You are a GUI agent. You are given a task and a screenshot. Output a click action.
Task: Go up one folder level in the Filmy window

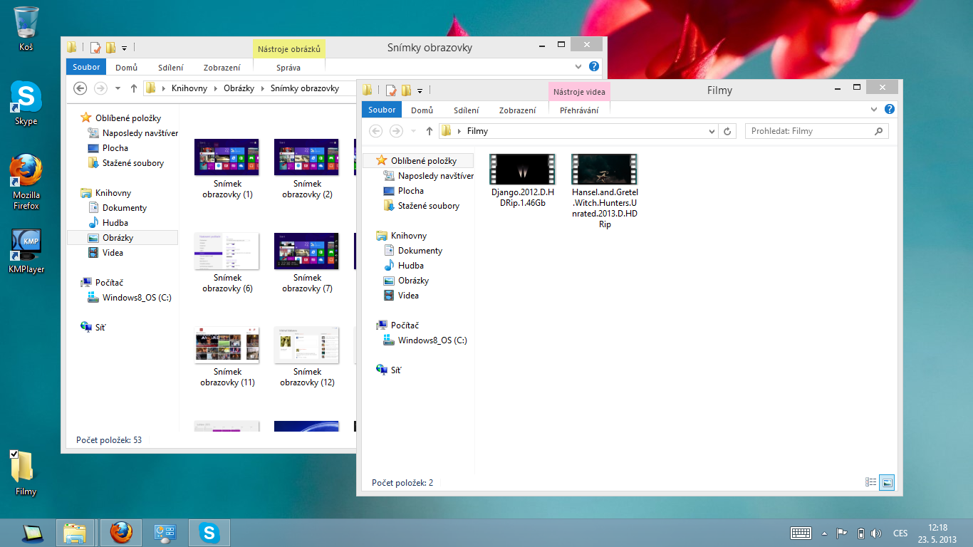click(x=430, y=131)
